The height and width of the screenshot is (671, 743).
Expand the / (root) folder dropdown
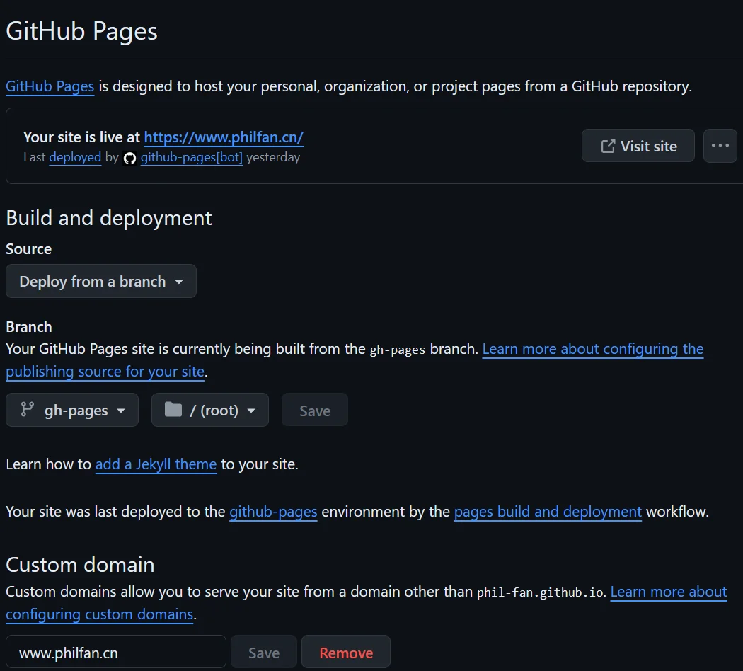click(210, 411)
